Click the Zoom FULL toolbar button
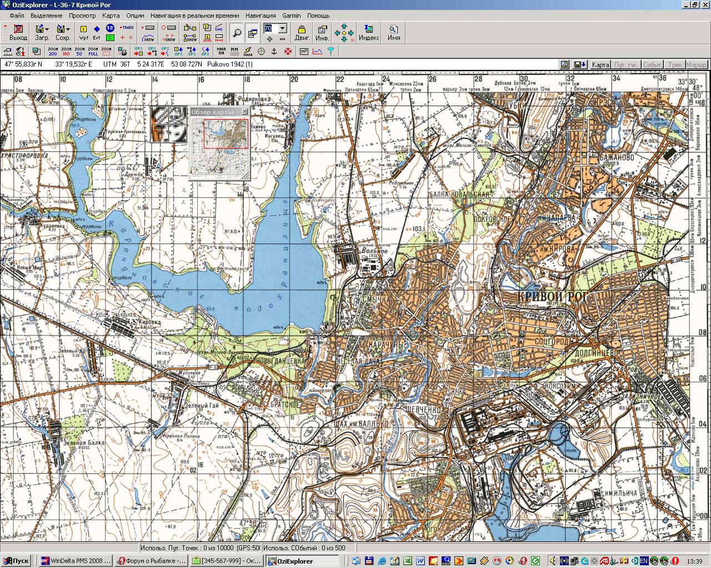Screen dimensions: 711x568 pos(93,52)
